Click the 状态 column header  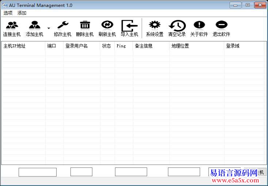point(107,46)
